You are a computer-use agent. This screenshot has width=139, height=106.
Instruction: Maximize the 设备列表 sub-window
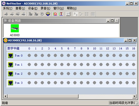(112, 21)
